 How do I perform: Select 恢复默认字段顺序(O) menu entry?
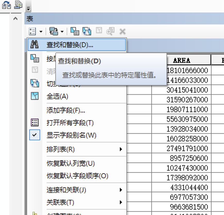(77, 176)
